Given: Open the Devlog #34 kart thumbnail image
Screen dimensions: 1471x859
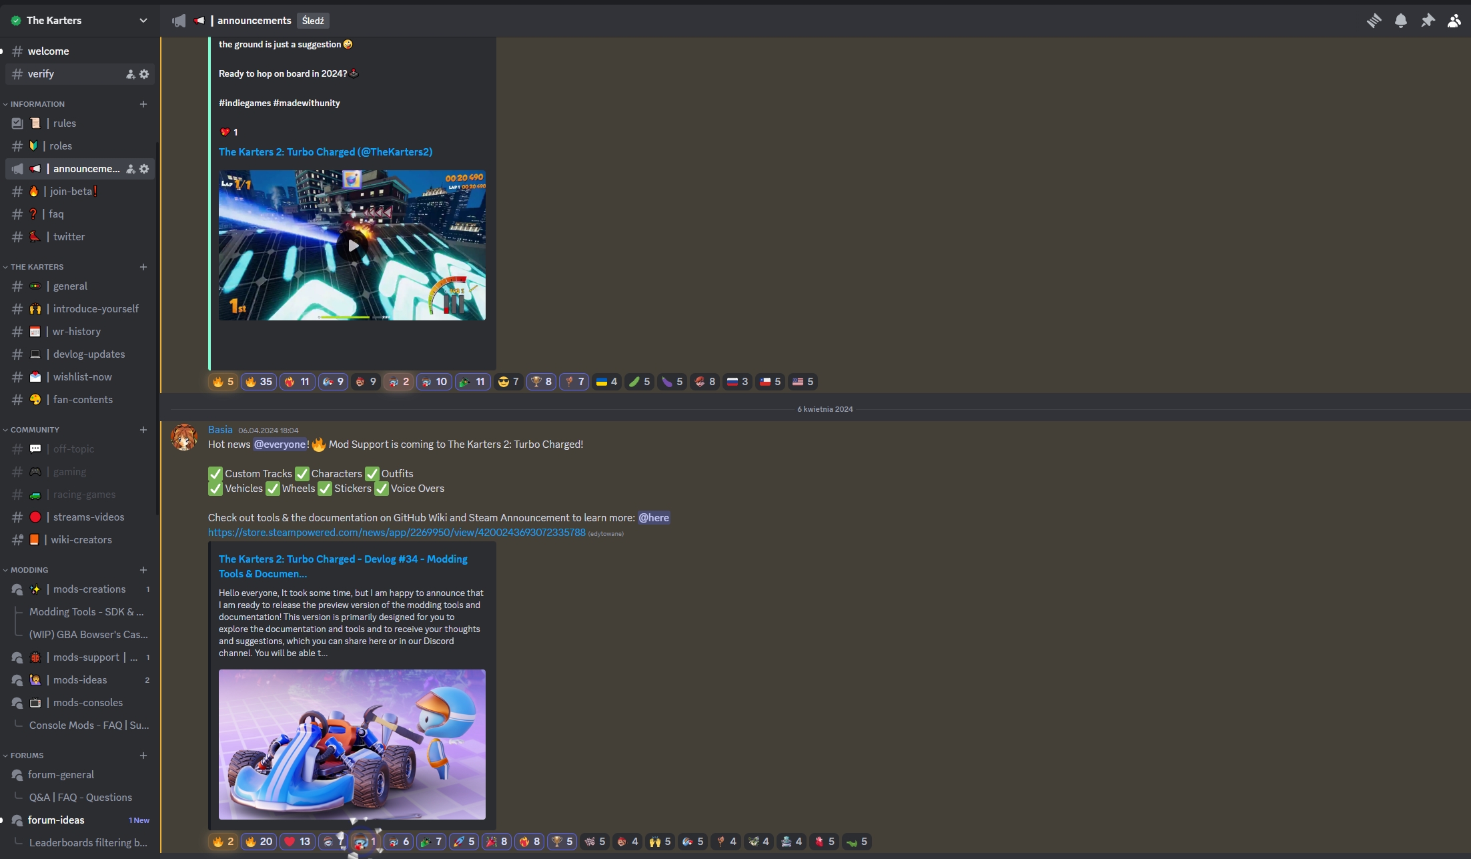Looking at the screenshot, I should point(352,744).
